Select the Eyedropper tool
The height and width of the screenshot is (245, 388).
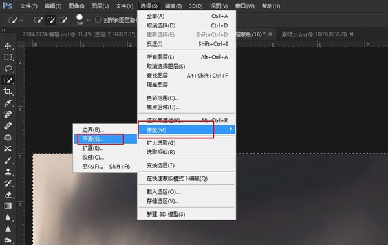[8, 103]
